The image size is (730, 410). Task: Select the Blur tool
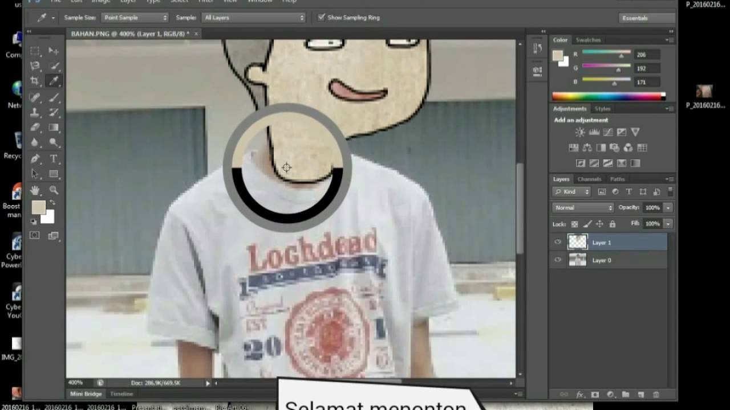(35, 143)
